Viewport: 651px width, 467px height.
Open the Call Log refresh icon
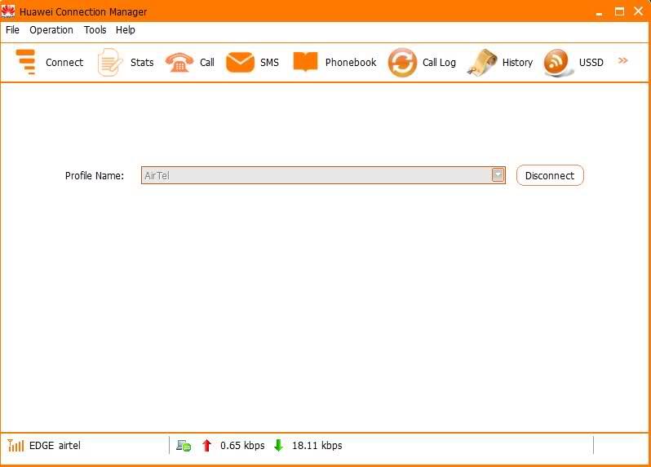(402, 63)
